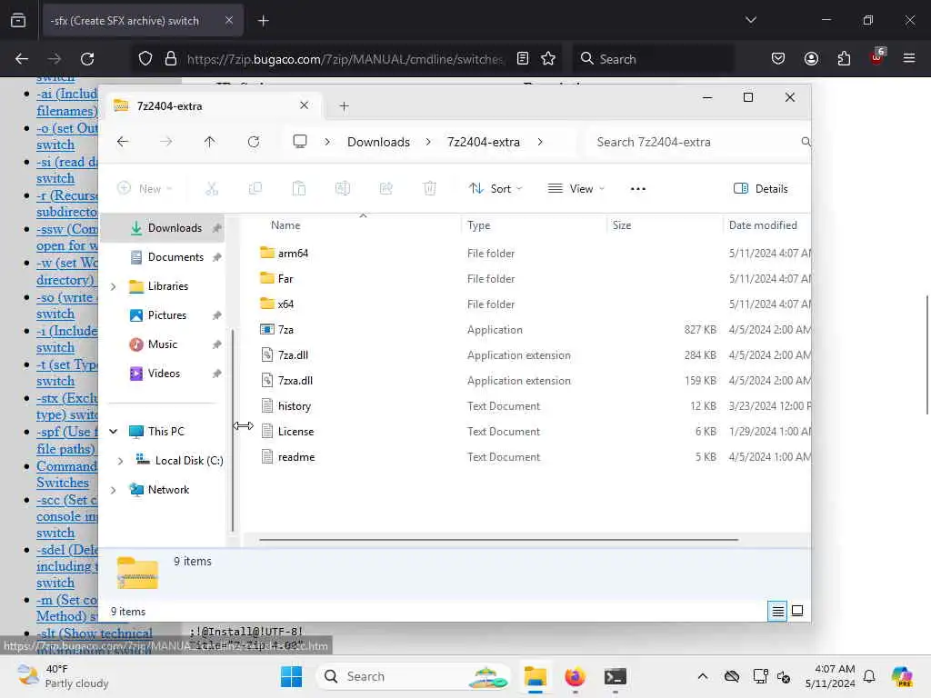Image resolution: width=931 pixels, height=698 pixels.
Task: Click the uBlock extension icon in Firefox
Action: click(x=877, y=57)
